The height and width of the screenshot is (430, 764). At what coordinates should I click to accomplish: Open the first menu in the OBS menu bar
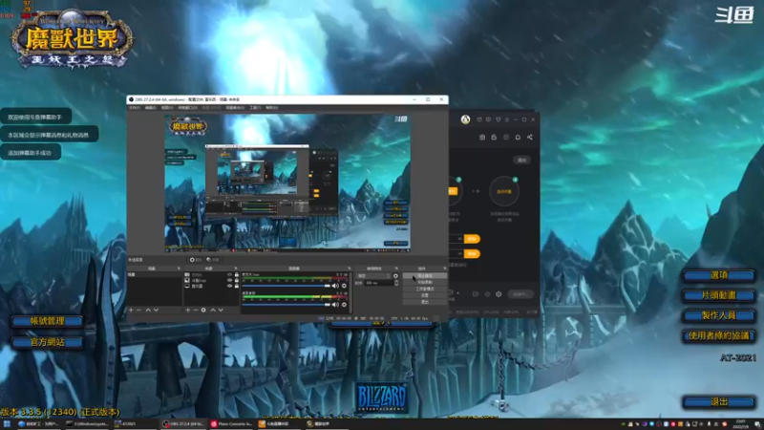coord(135,108)
